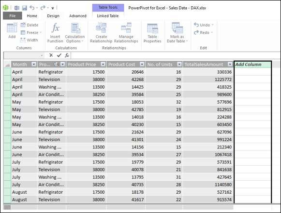Cancel formula with the X icon
Image resolution: width=281 pixels, height=213 pixels.
[51, 55]
